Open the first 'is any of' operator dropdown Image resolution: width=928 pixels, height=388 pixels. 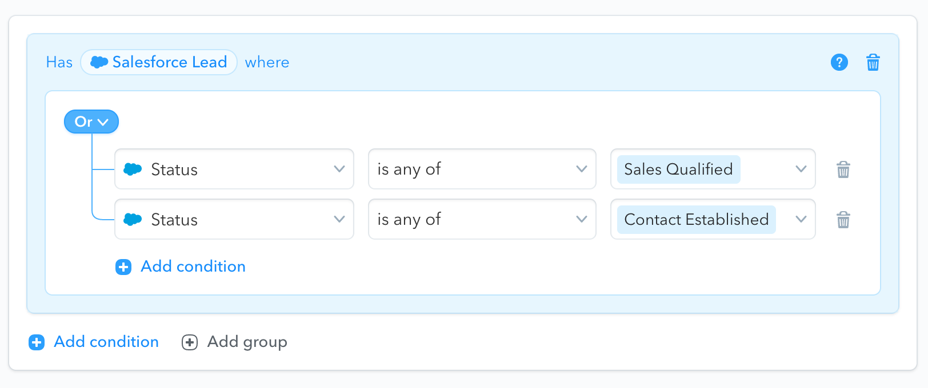[582, 169]
